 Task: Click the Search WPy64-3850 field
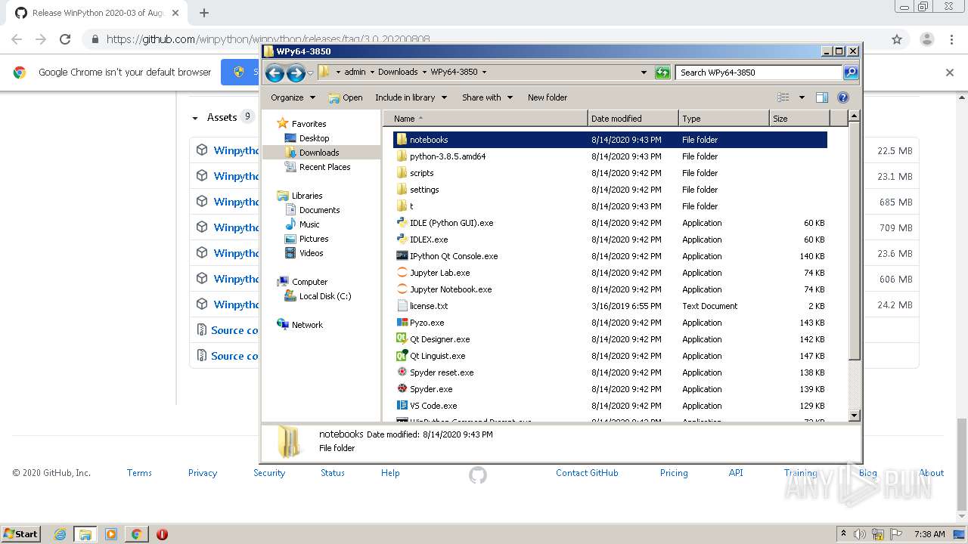click(x=759, y=73)
